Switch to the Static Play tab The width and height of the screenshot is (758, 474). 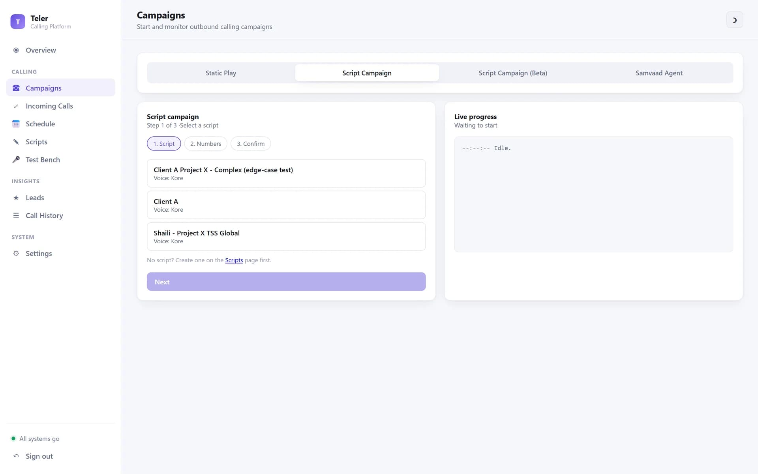pyautogui.click(x=221, y=73)
